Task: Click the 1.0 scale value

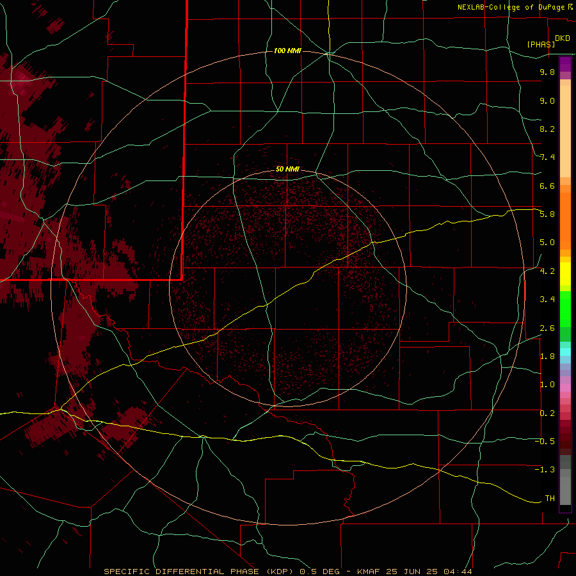Action: tap(547, 385)
